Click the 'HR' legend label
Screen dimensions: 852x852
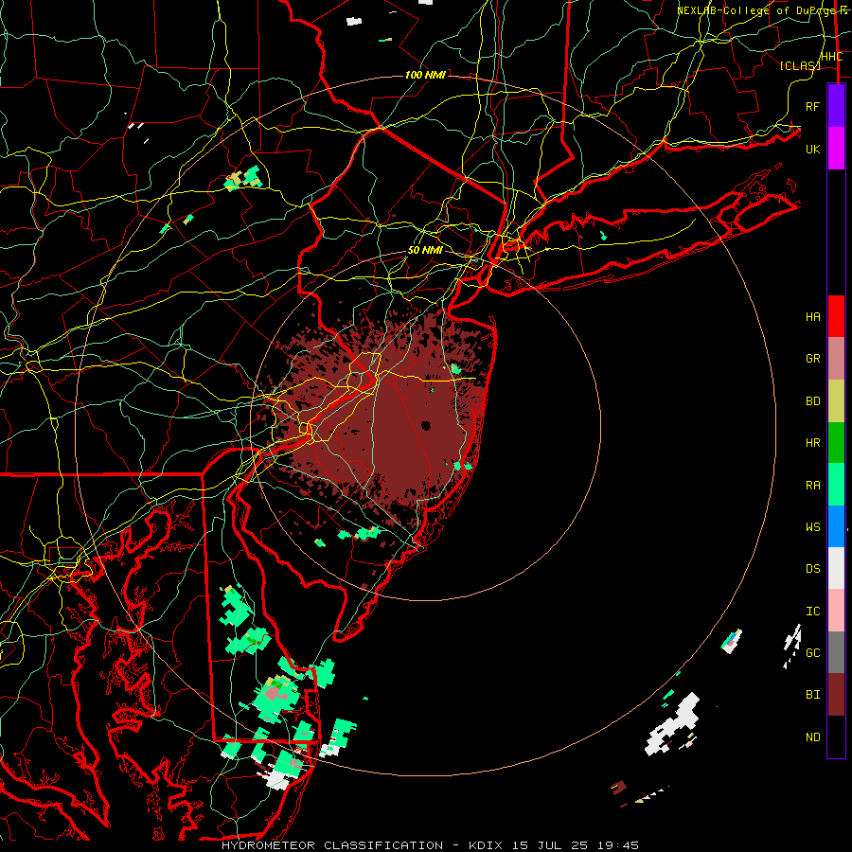coord(813,443)
